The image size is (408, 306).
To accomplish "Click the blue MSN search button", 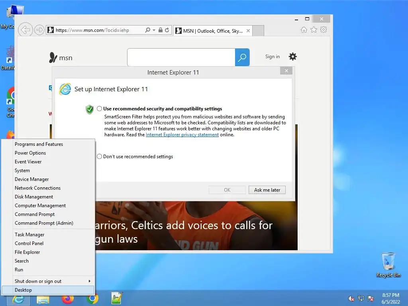I will pyautogui.click(x=242, y=57).
